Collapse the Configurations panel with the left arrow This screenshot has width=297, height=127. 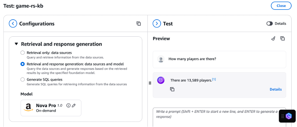[13, 24]
